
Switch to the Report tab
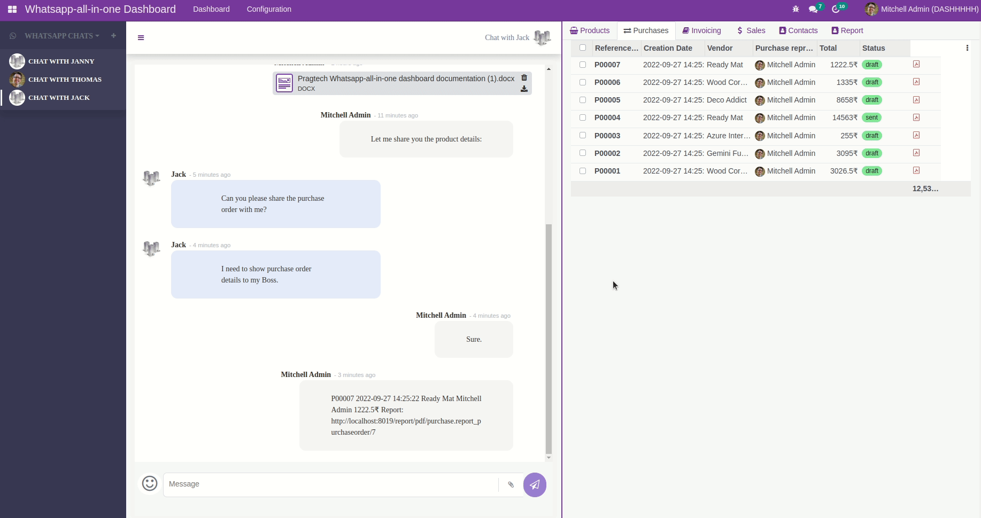tap(847, 30)
